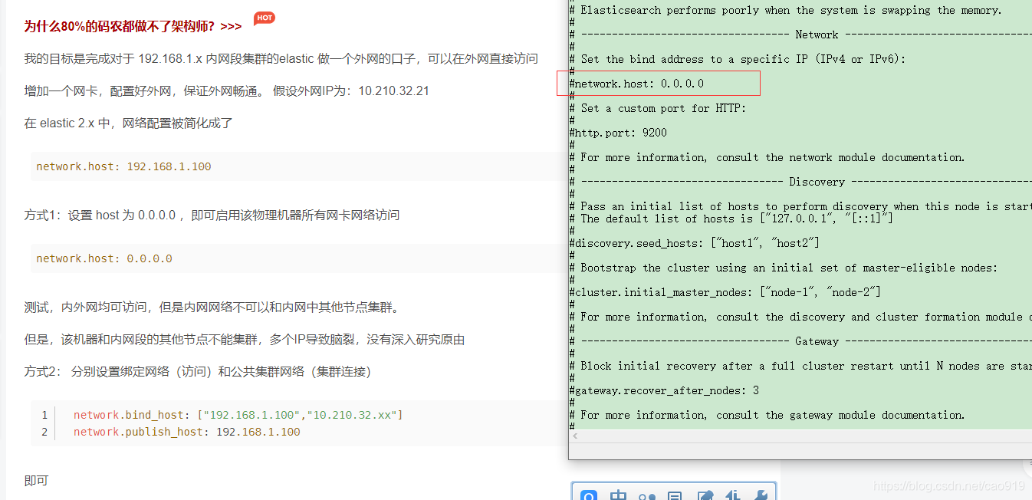The image size is (1032, 500).
Task: Click the Discovery section header comment line
Action: pyautogui.click(x=800, y=182)
